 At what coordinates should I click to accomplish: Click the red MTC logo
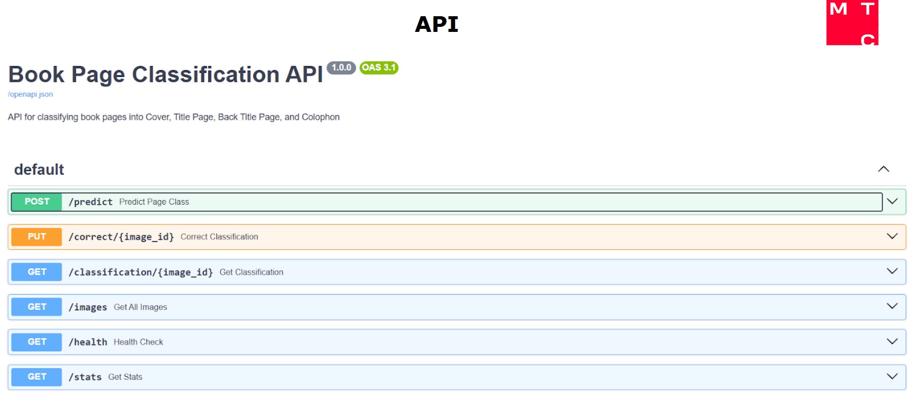[852, 23]
